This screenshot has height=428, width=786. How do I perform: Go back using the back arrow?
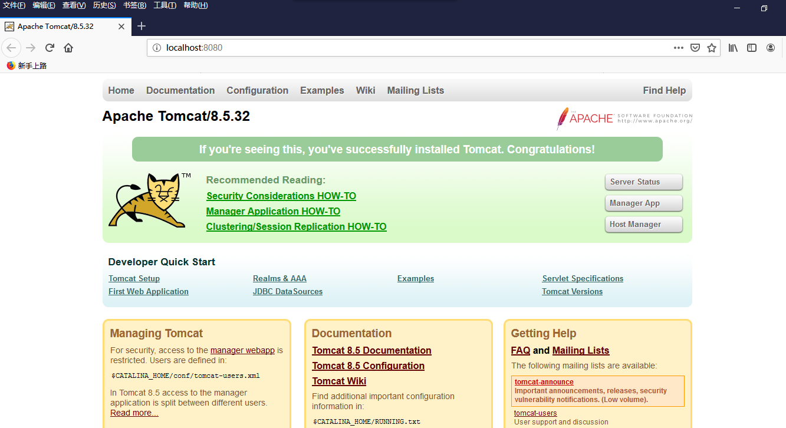pyautogui.click(x=11, y=48)
